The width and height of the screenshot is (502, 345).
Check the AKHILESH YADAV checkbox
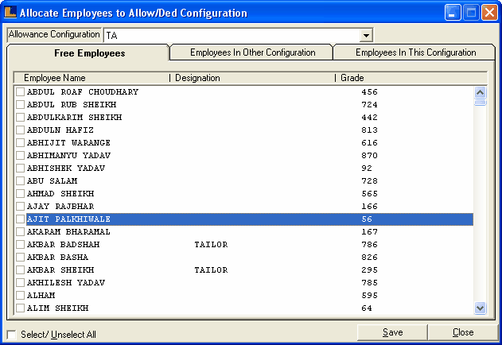(x=20, y=282)
